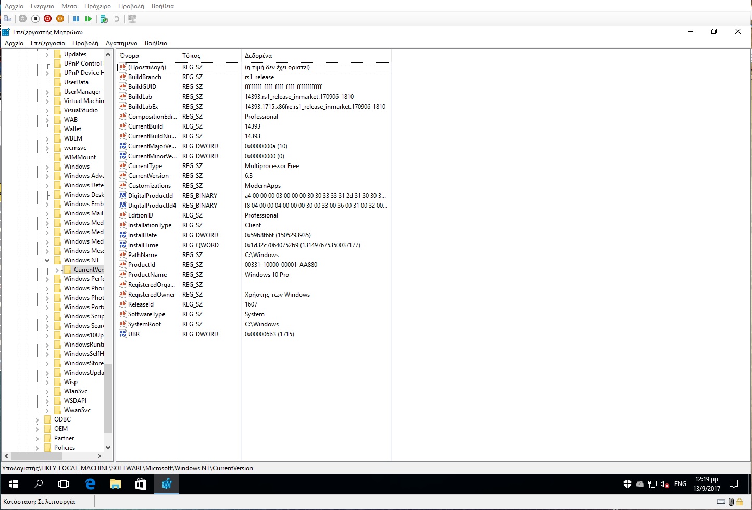The image size is (752, 510).
Task: Create a VM checkpoint from the toolbar
Action: [104, 19]
